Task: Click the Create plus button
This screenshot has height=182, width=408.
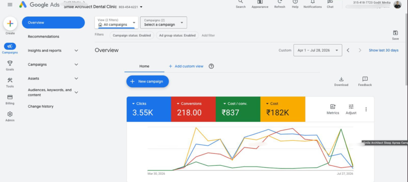Action: tap(10, 23)
